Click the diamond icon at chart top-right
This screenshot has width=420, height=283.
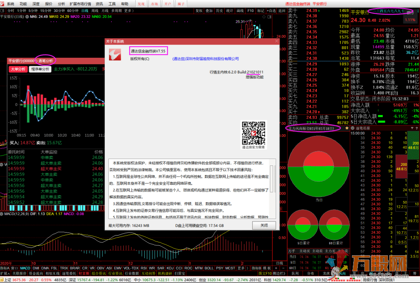[x=264, y=17]
